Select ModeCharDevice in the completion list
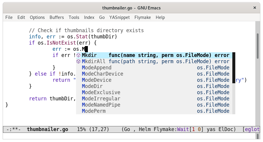 pyautogui.click(x=154, y=74)
